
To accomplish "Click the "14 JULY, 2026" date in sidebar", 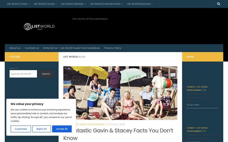I will point(193,105).
